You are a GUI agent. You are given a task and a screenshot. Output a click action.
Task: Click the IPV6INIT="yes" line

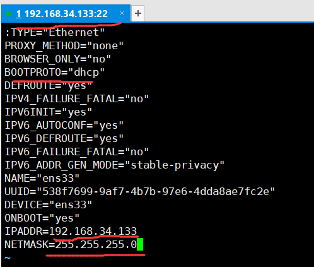pyautogui.click(x=49, y=112)
